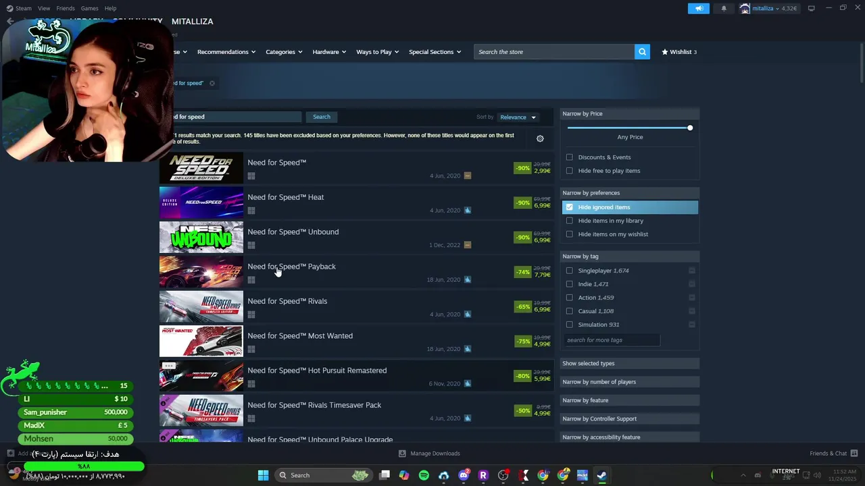Viewport: 865px width, 486px height.
Task: Click the search for more tags field
Action: (x=612, y=340)
